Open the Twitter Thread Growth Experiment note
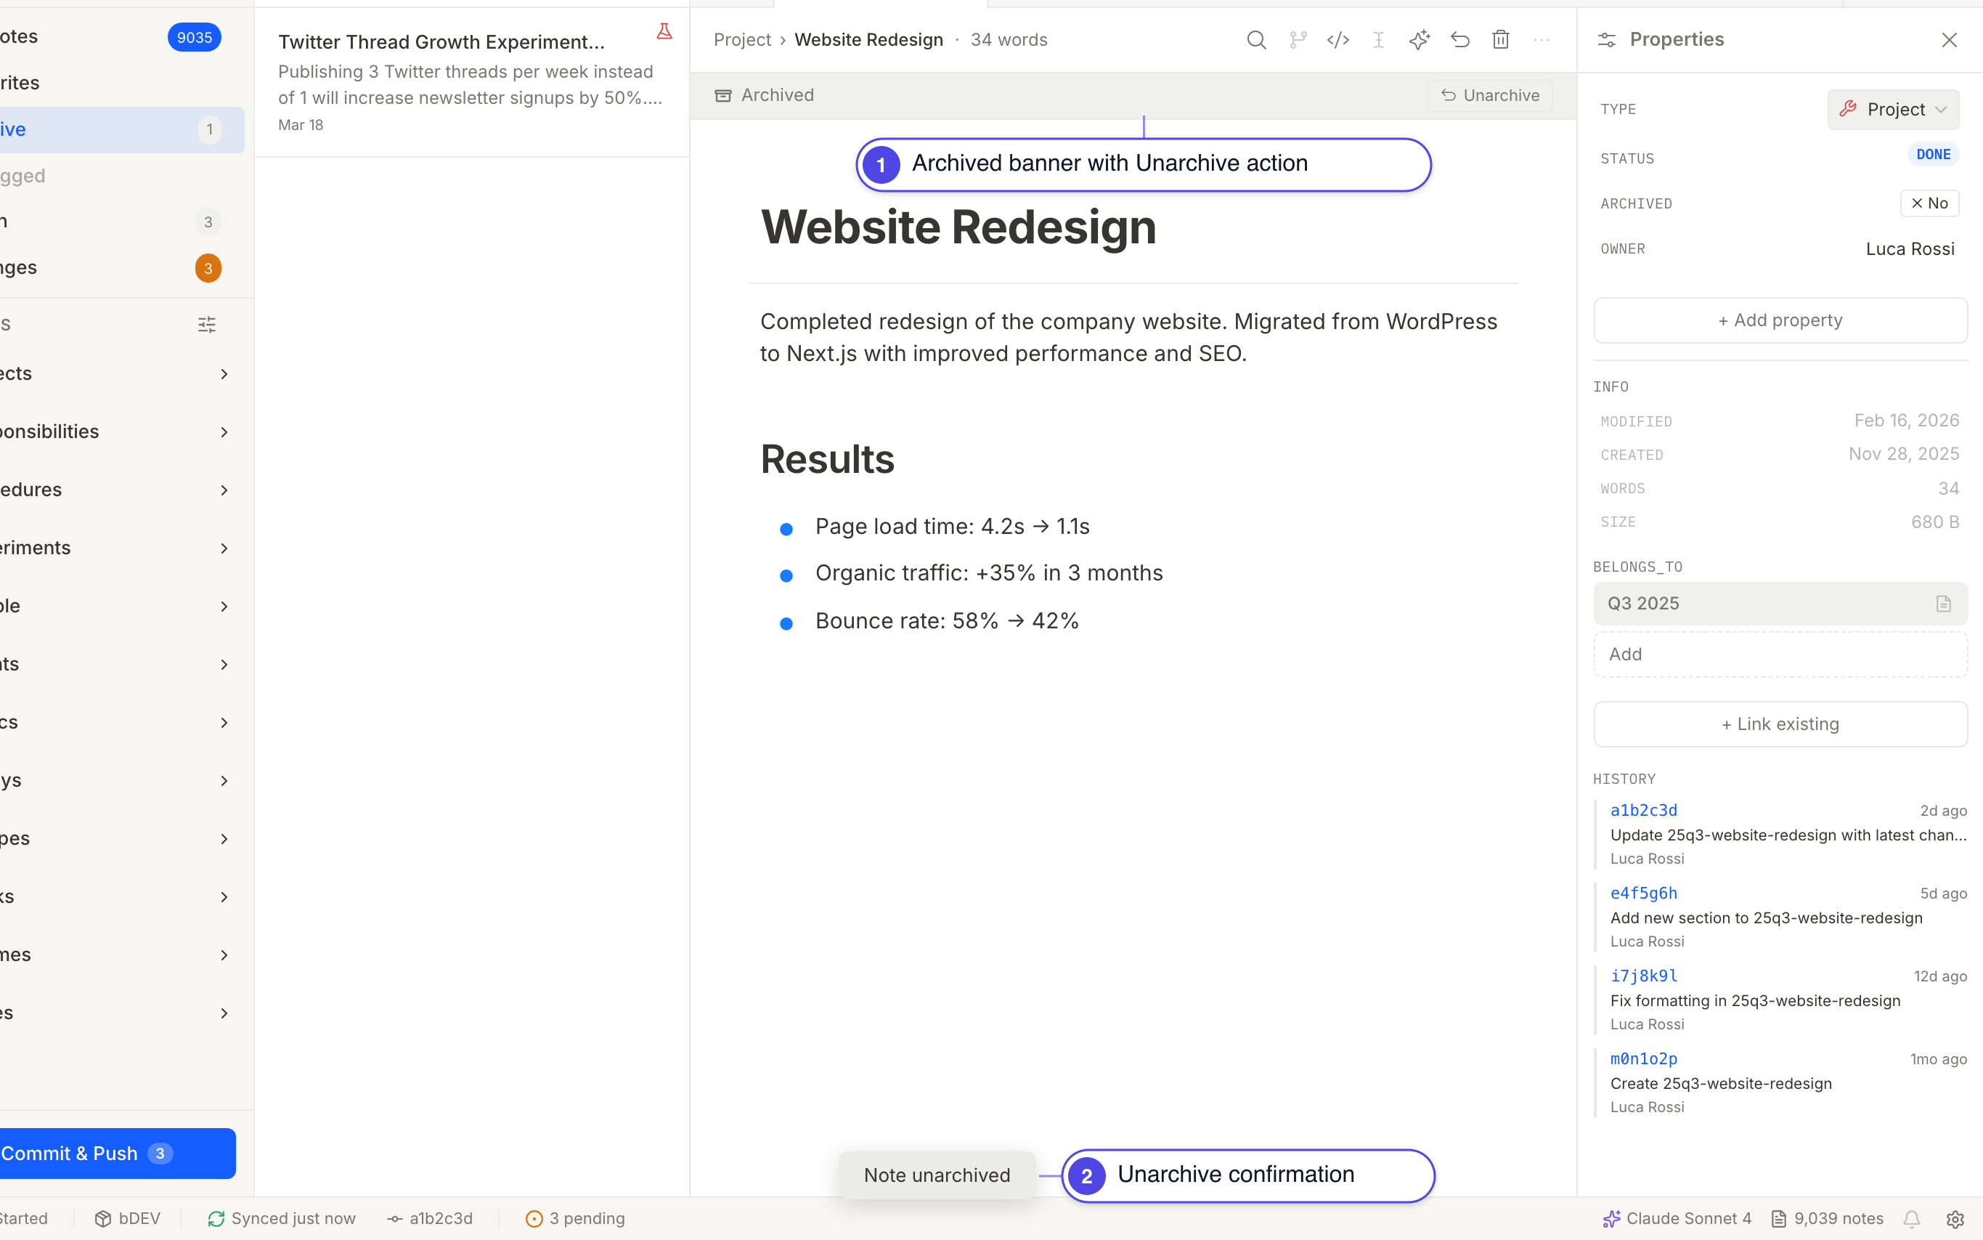The image size is (1983, 1240). coord(471,82)
